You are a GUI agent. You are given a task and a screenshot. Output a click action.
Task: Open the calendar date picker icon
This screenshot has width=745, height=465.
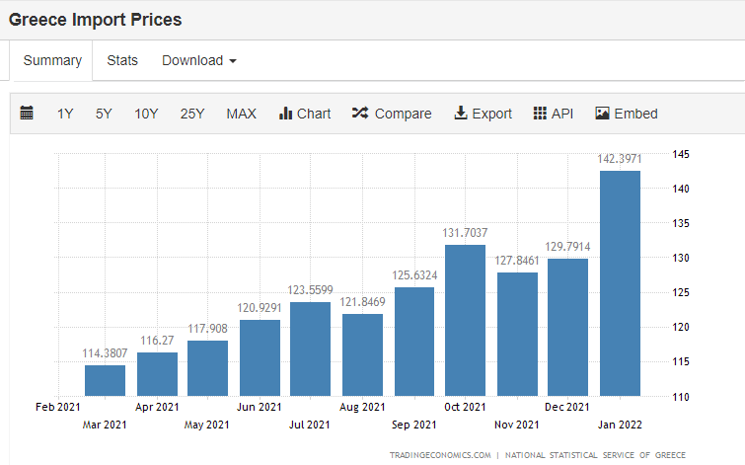click(x=27, y=114)
